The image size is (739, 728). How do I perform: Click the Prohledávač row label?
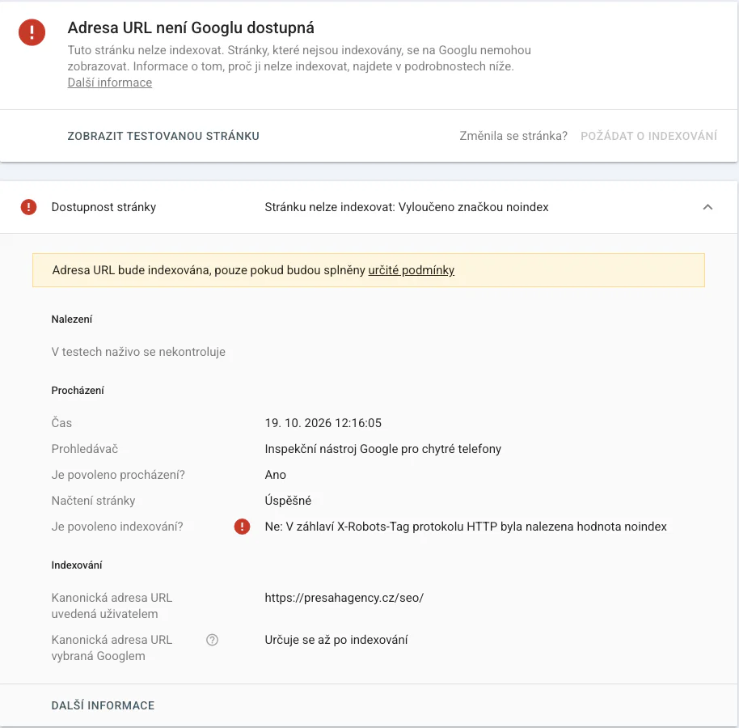(85, 449)
